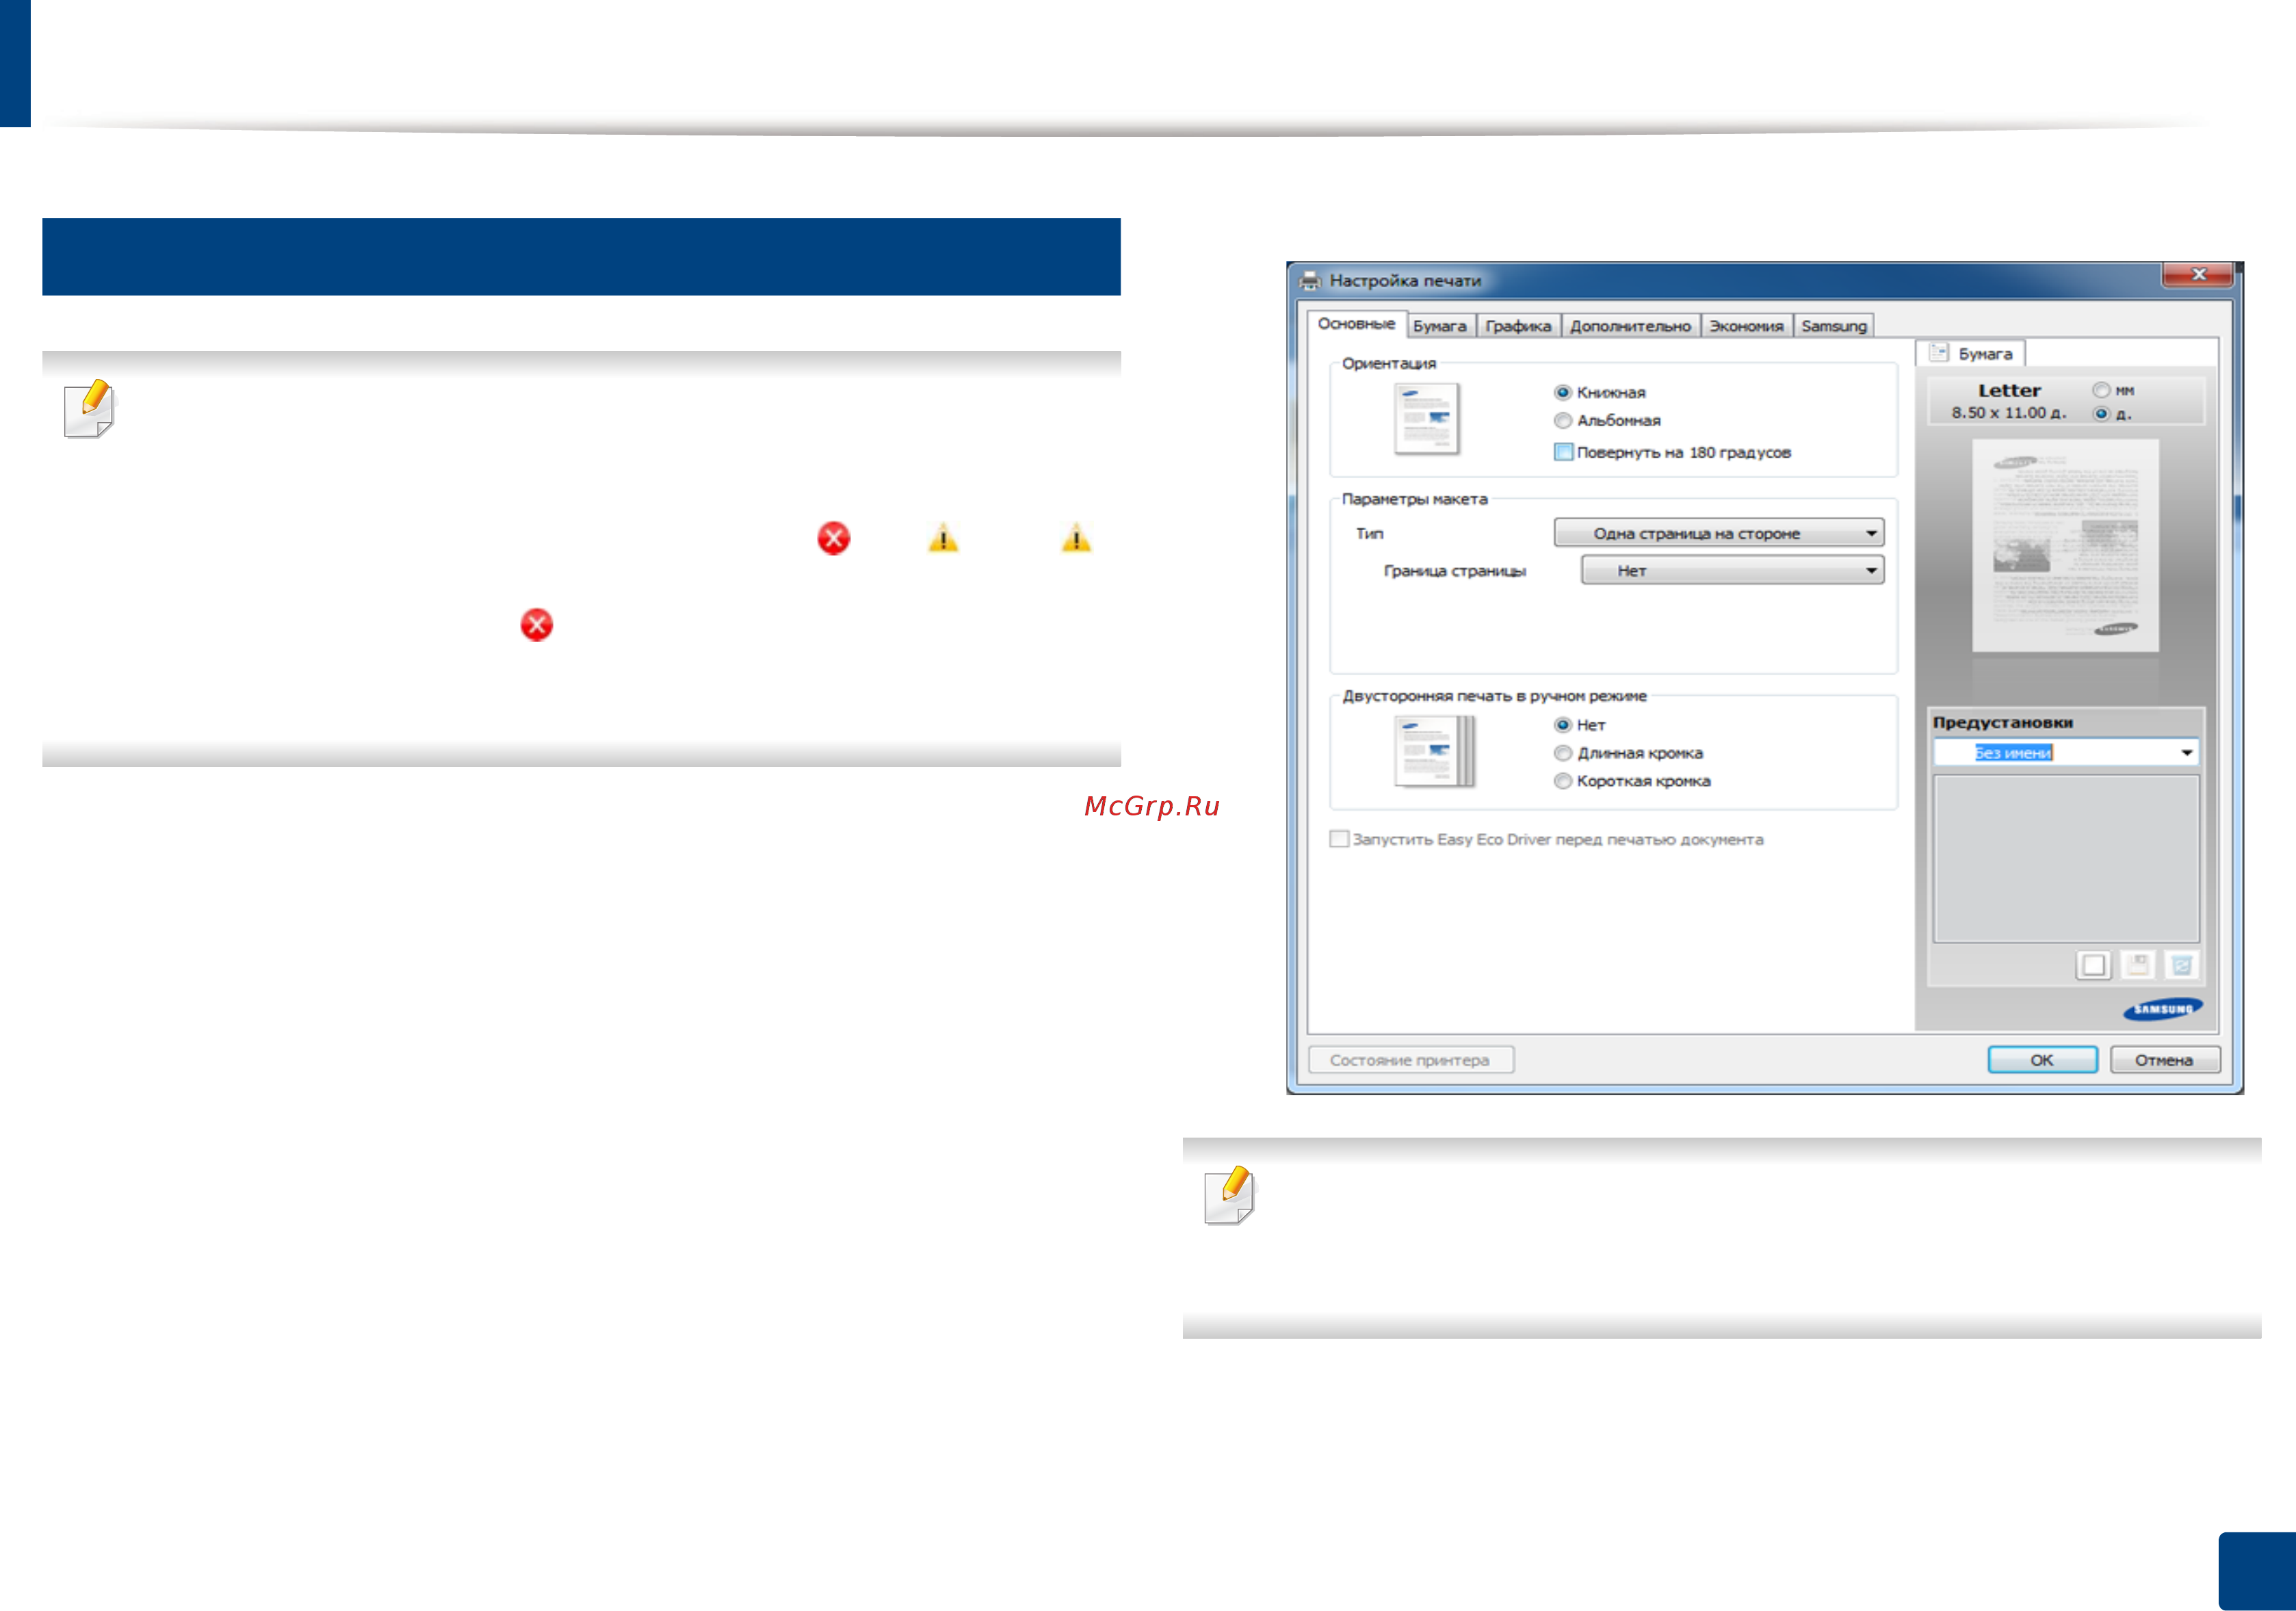Click the OK button

tap(2041, 1060)
